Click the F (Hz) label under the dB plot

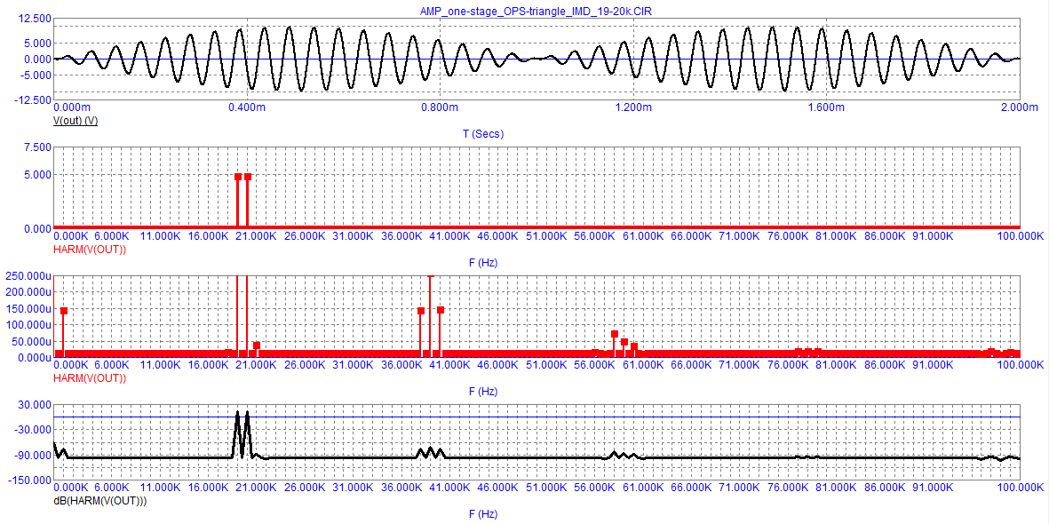[x=484, y=514]
